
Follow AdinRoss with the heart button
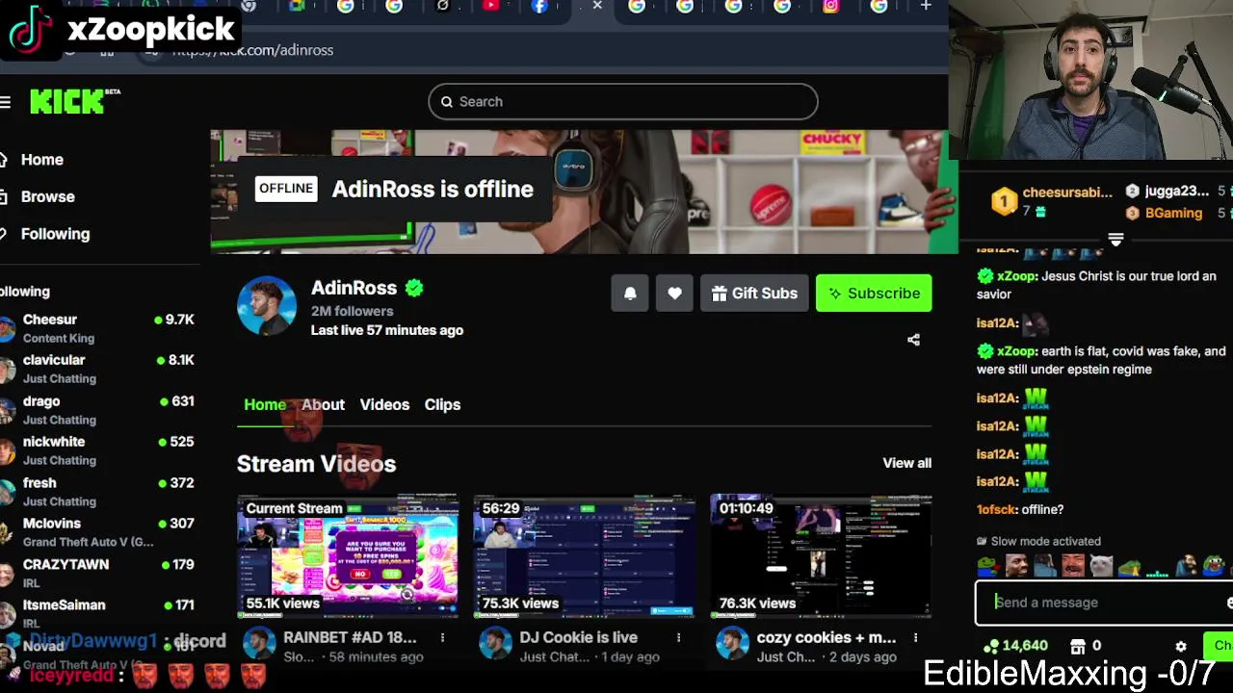tap(674, 294)
